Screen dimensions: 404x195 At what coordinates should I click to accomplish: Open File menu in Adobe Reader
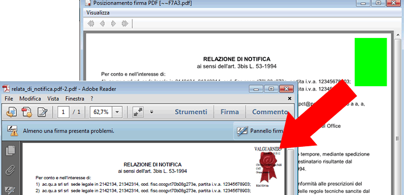tap(9, 99)
